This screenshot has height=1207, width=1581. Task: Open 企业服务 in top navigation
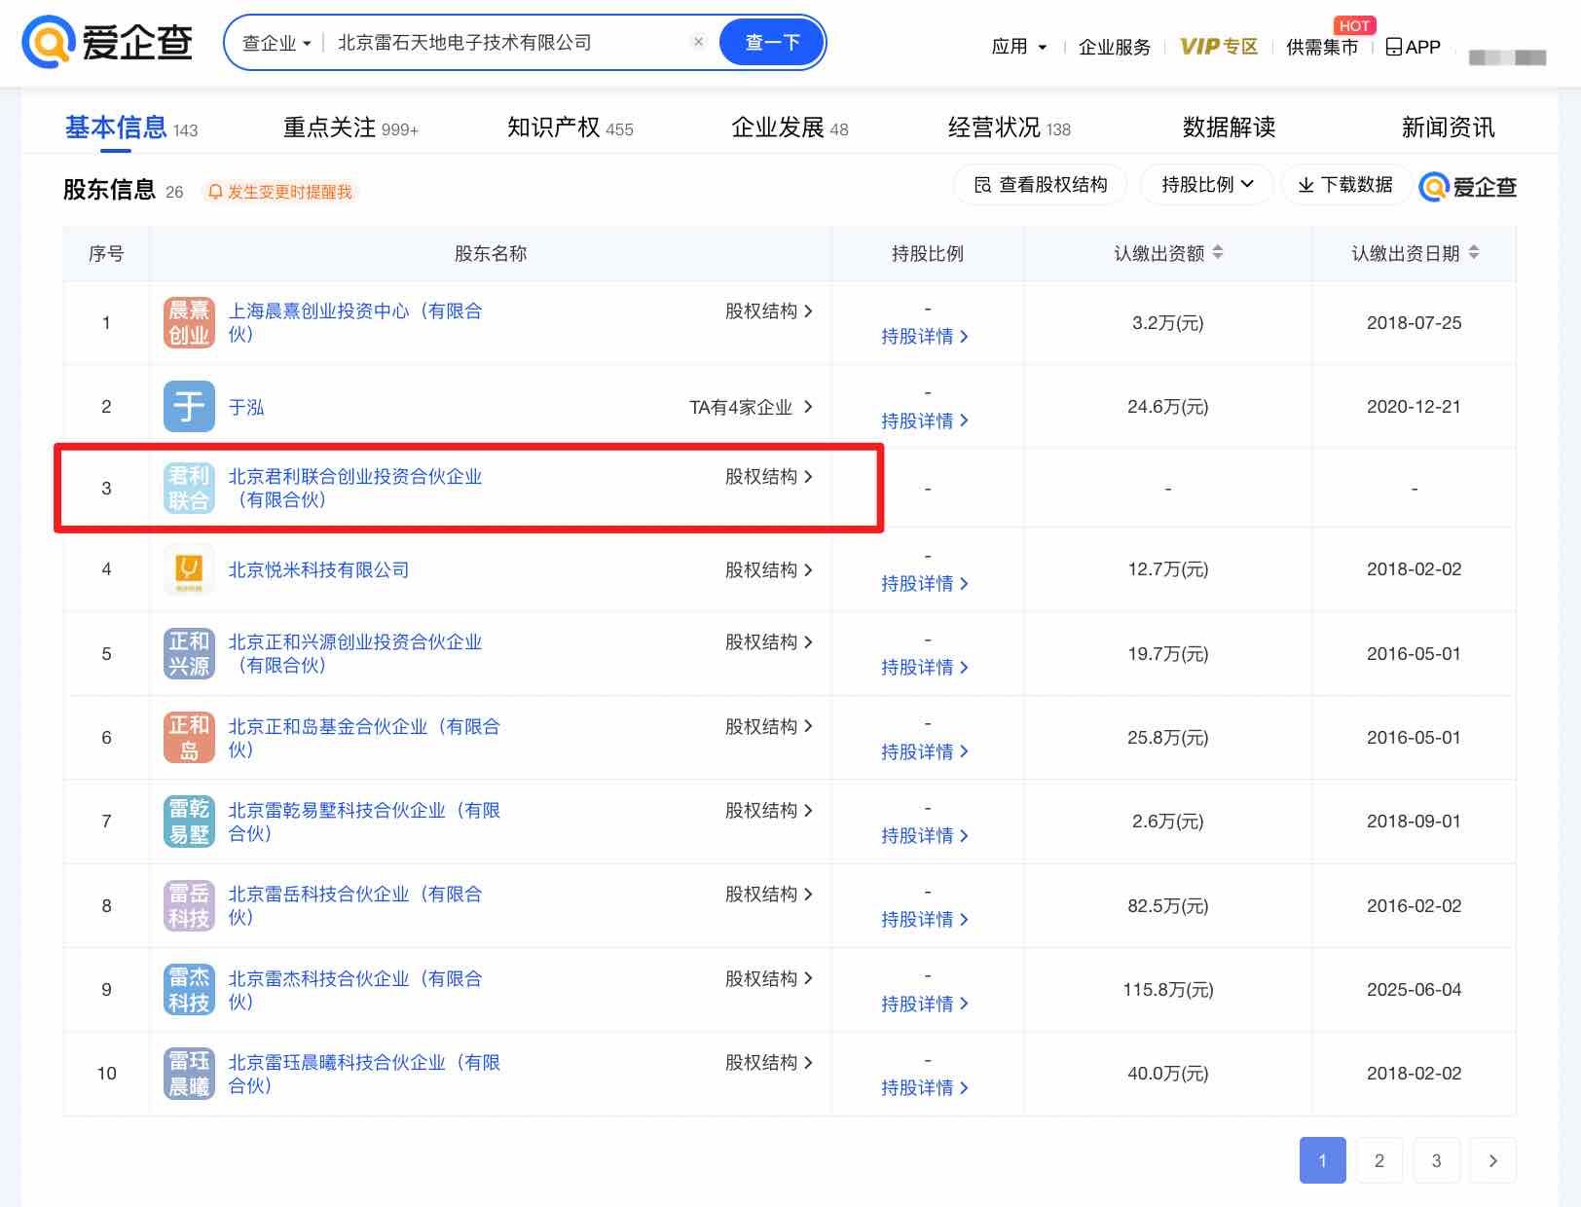[1115, 47]
